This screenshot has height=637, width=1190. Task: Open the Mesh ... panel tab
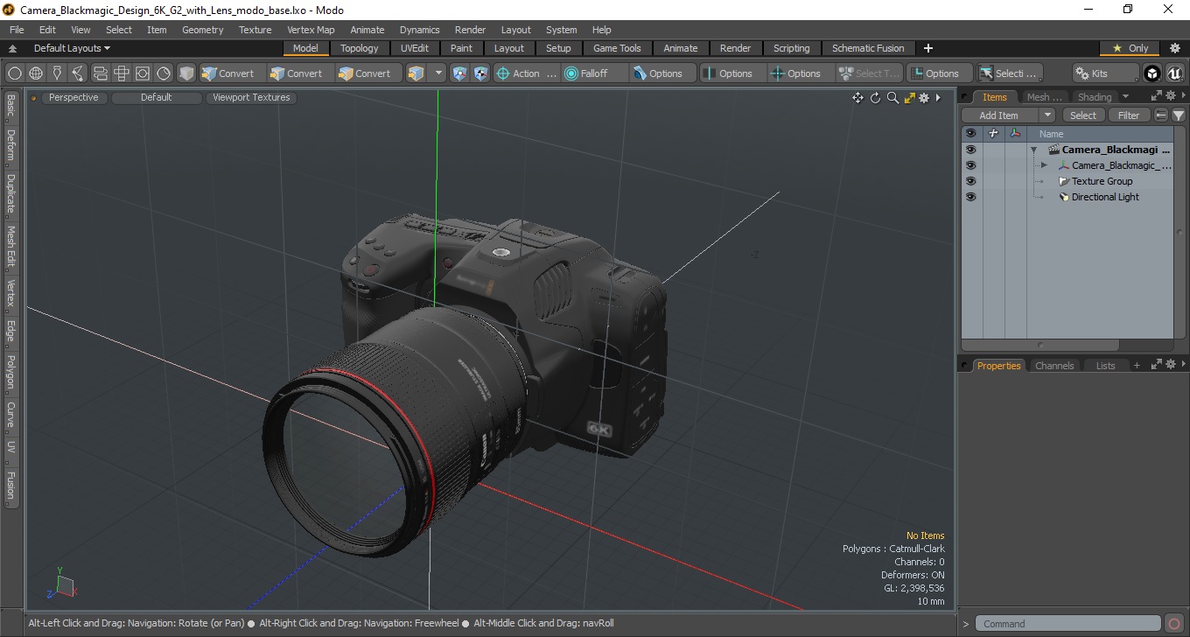coord(1044,97)
